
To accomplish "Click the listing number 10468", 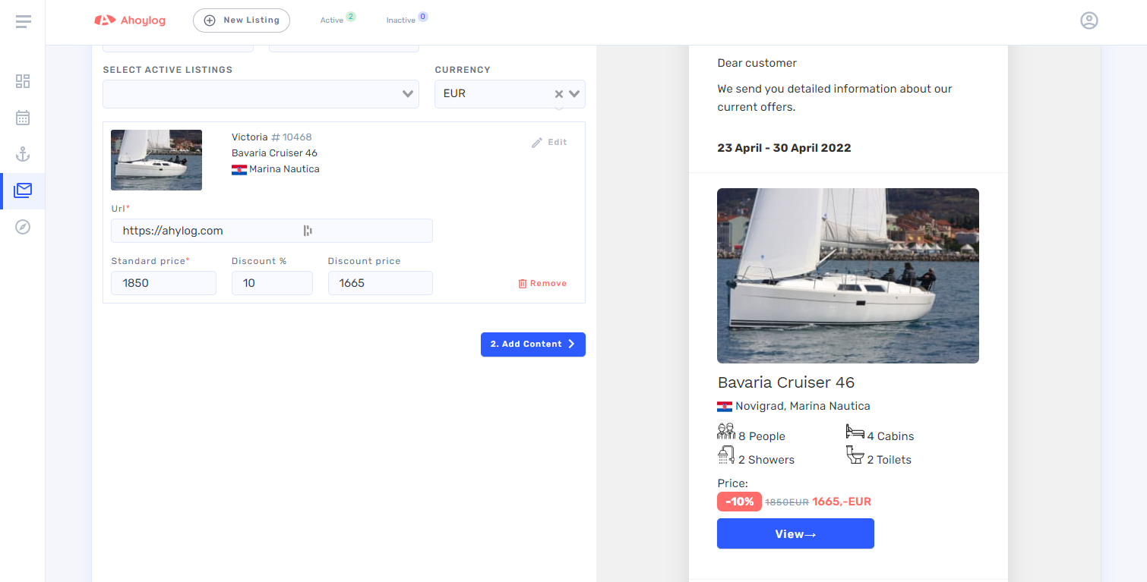I will click(292, 137).
